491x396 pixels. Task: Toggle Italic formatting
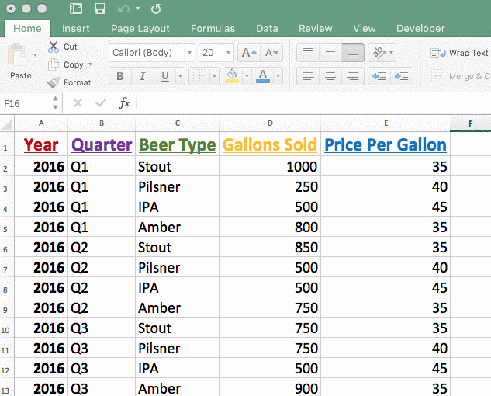[142, 76]
